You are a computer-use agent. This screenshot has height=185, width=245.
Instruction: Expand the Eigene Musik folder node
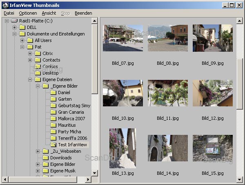click(x=38, y=171)
